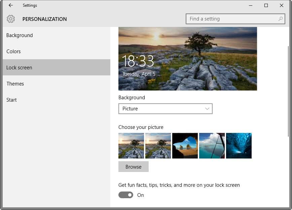
Task: Click the Browse button
Action: 133,167
